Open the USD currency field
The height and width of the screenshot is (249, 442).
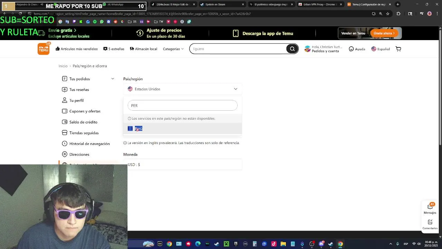[x=183, y=165]
